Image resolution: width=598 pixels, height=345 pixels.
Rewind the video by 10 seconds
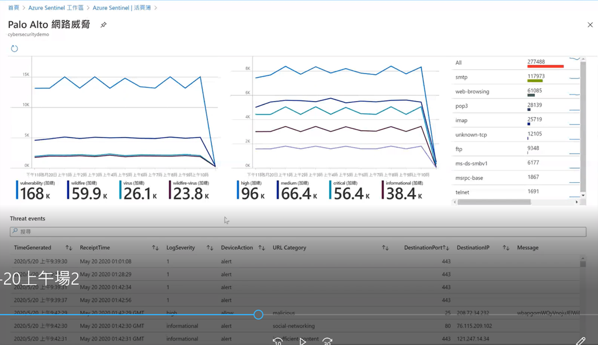(x=277, y=341)
